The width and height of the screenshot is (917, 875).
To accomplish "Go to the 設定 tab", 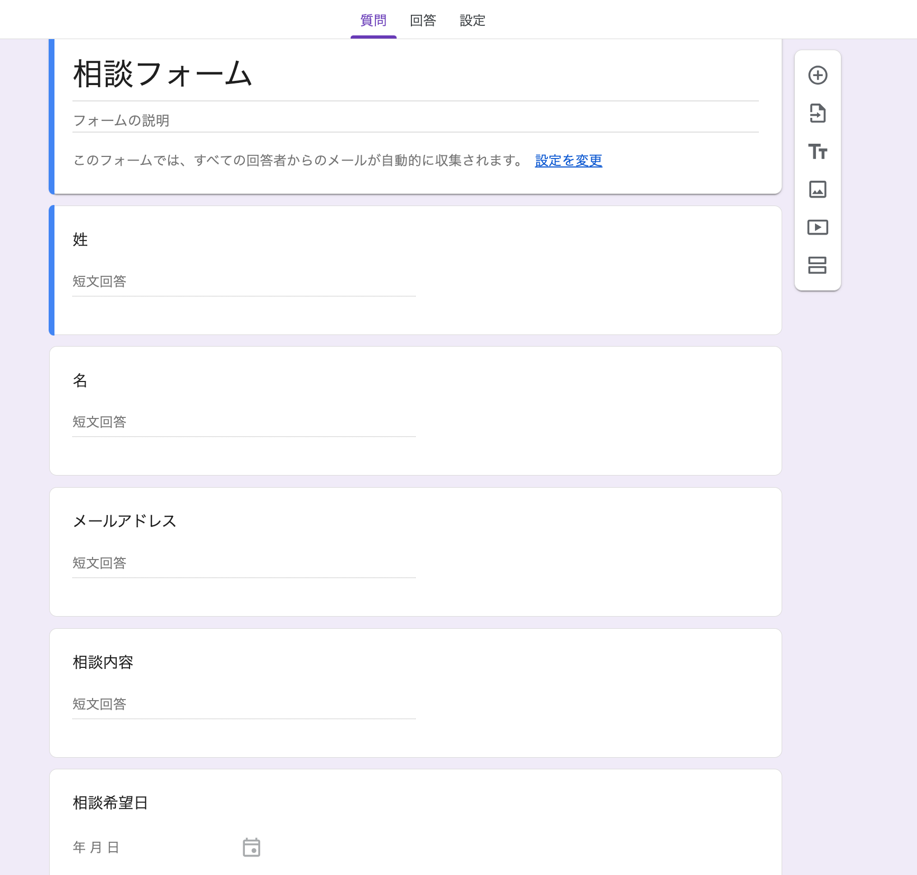I will [472, 21].
